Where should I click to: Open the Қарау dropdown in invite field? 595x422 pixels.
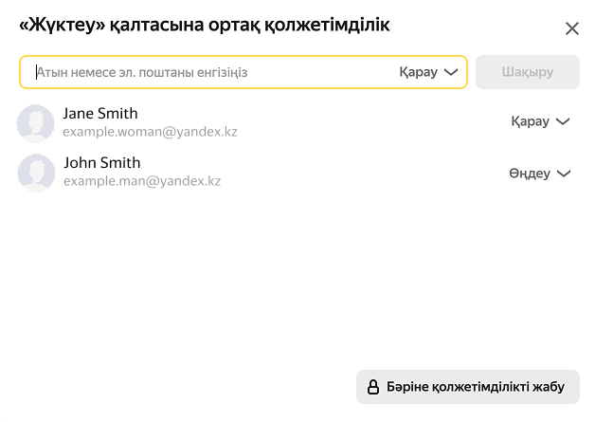(x=427, y=72)
